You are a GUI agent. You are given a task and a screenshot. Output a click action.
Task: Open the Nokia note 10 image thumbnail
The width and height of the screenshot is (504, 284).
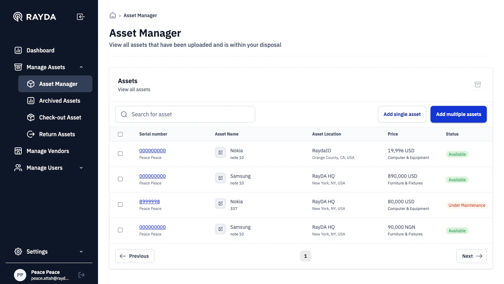coord(220,152)
